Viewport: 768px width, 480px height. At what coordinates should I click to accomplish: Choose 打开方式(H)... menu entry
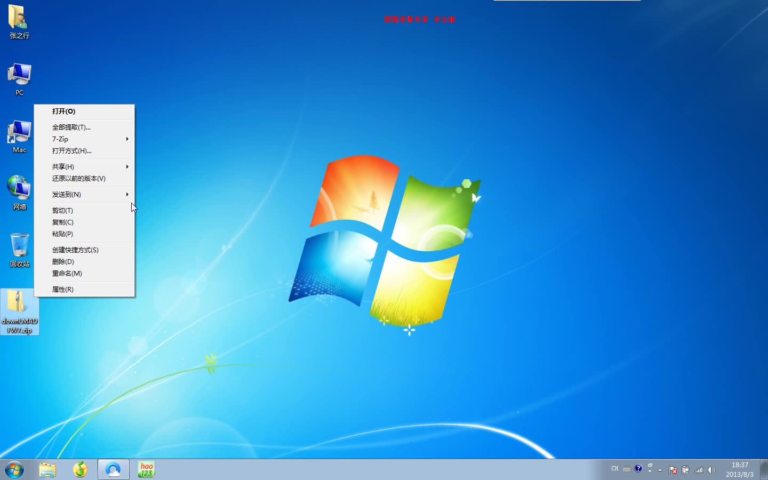pos(84,150)
